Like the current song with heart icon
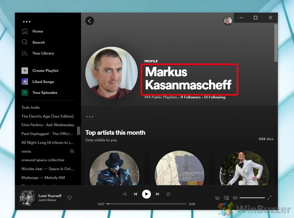Screen dimensions: 294x218 pos(70,198)
